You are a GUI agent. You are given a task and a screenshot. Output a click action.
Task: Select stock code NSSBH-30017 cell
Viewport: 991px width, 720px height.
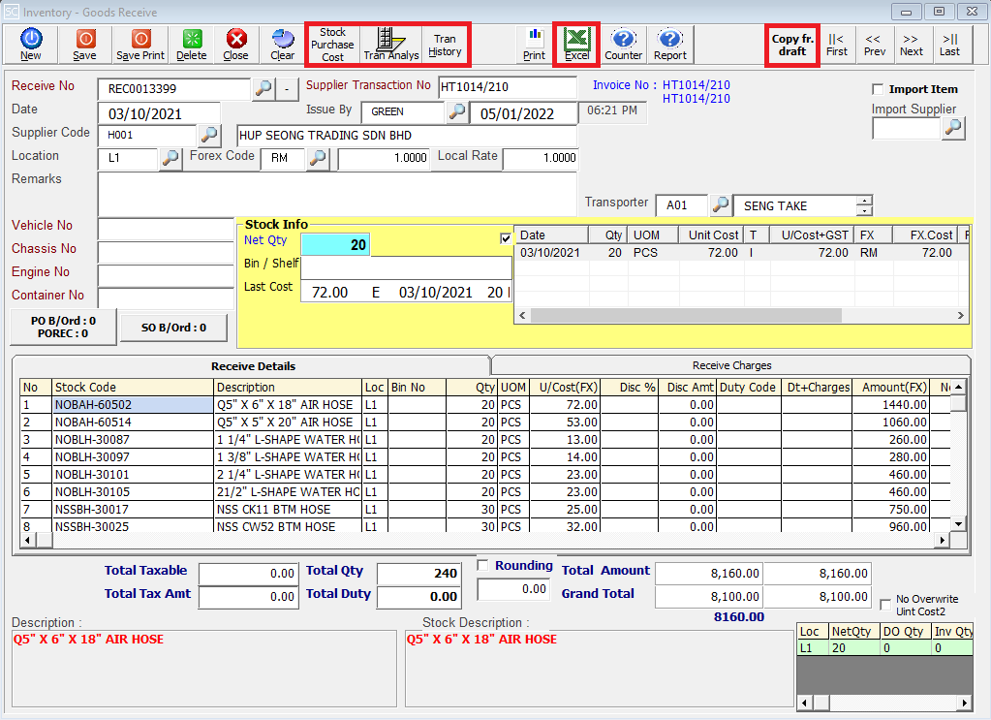point(133,509)
